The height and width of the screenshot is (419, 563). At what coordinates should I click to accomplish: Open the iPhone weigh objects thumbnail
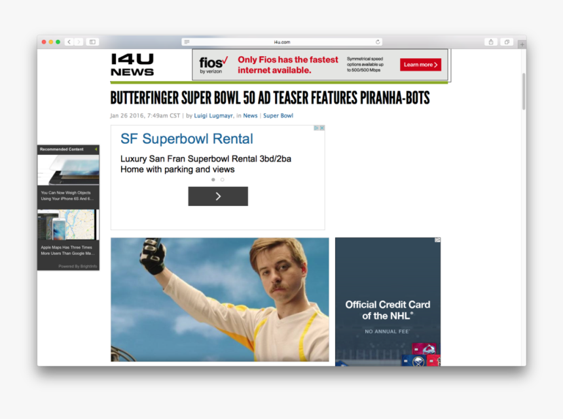pos(68,169)
